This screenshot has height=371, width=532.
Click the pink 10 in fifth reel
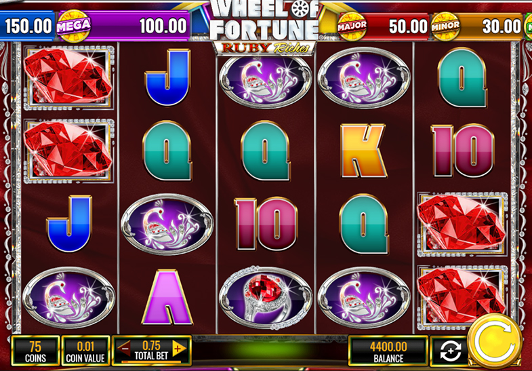(462, 151)
